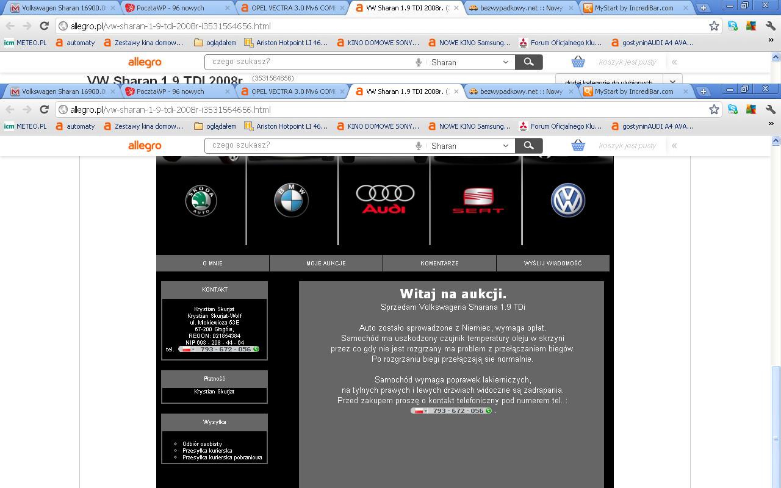Click the 'koszyk jest pusty' text in the lower header
The width and height of the screenshot is (781, 488).
tap(627, 146)
